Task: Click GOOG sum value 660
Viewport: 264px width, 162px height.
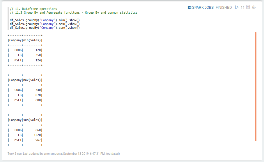Action: pyautogui.click(x=38, y=130)
